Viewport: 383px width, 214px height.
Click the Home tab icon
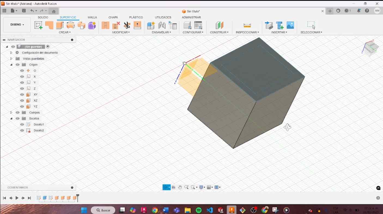pyautogui.click(x=54, y=11)
